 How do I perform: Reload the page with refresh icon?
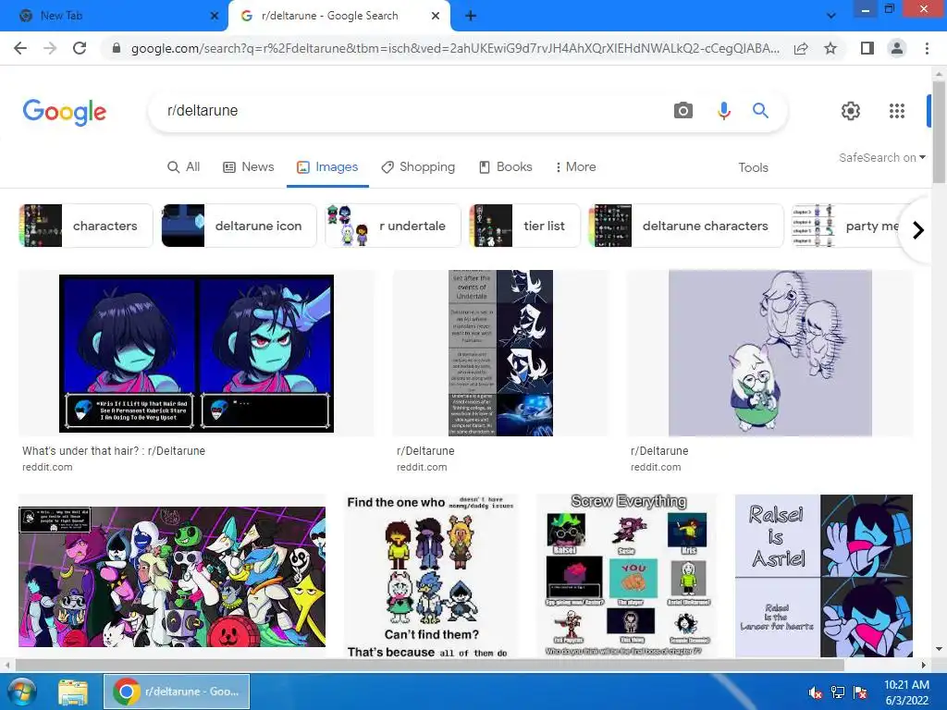tap(80, 48)
